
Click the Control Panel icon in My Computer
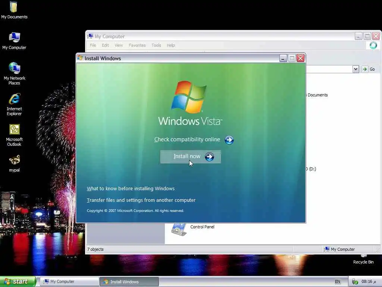(179, 229)
